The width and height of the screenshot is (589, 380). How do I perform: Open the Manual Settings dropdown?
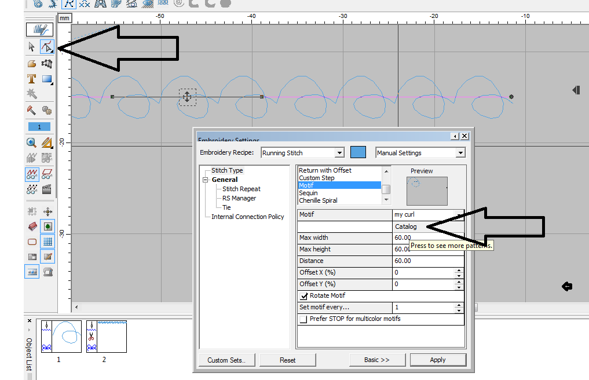460,153
